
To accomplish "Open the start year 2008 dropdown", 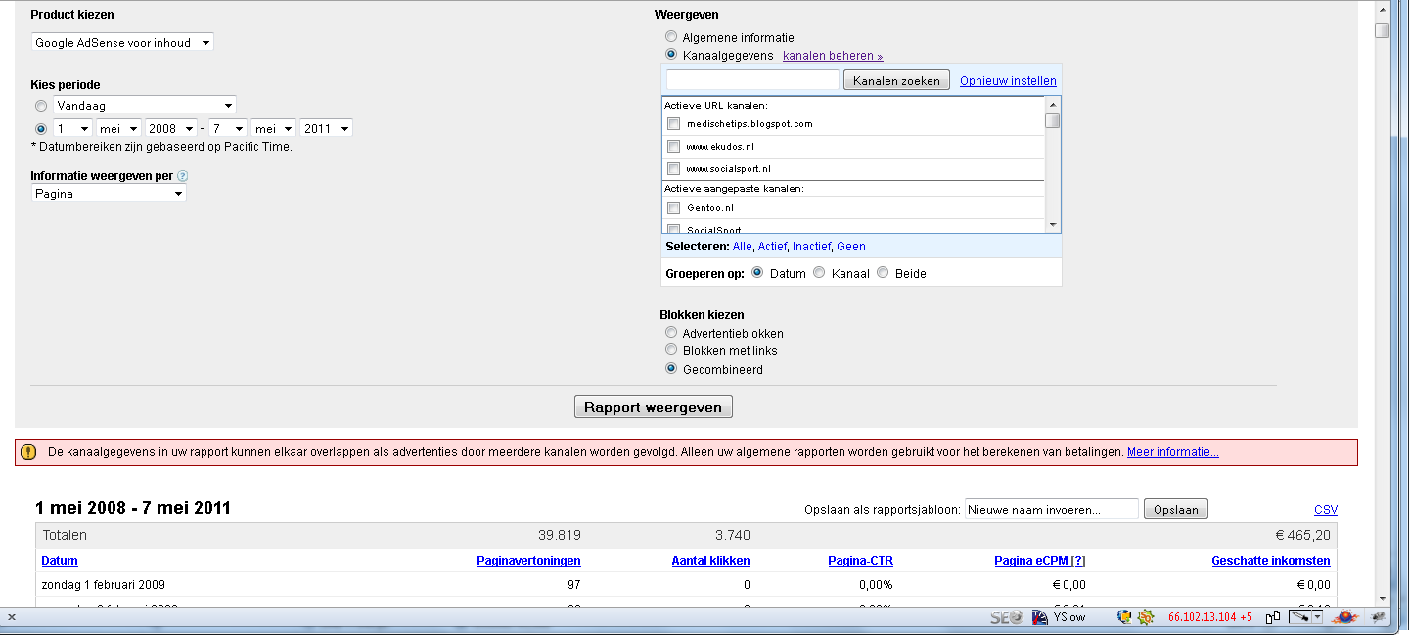I will click(170, 128).
